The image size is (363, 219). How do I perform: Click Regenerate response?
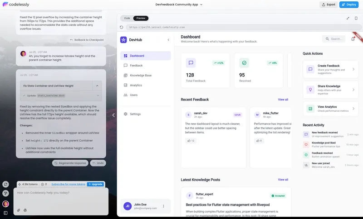(70, 163)
